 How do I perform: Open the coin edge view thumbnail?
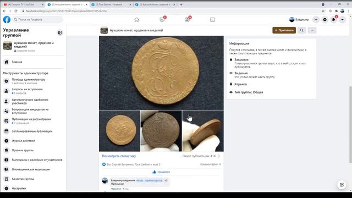(203, 131)
